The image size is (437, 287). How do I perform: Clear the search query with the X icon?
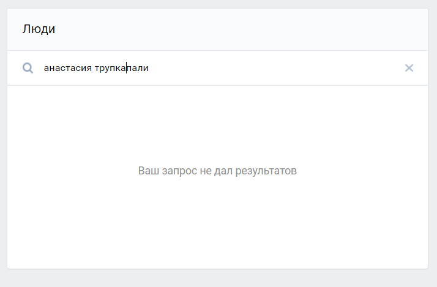[409, 68]
